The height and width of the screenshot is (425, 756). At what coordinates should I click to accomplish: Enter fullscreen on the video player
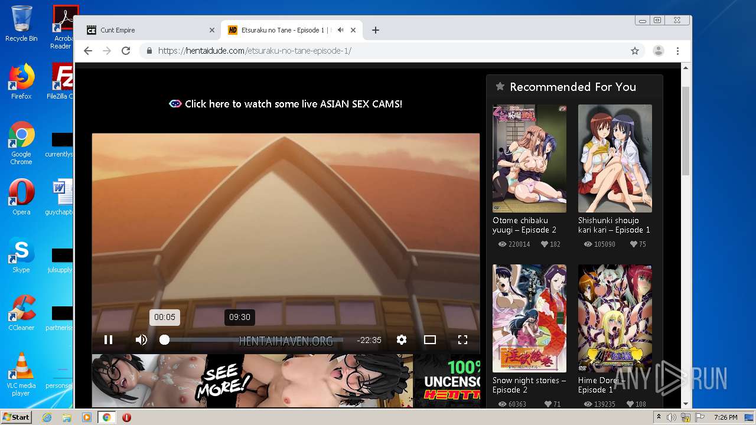click(463, 339)
